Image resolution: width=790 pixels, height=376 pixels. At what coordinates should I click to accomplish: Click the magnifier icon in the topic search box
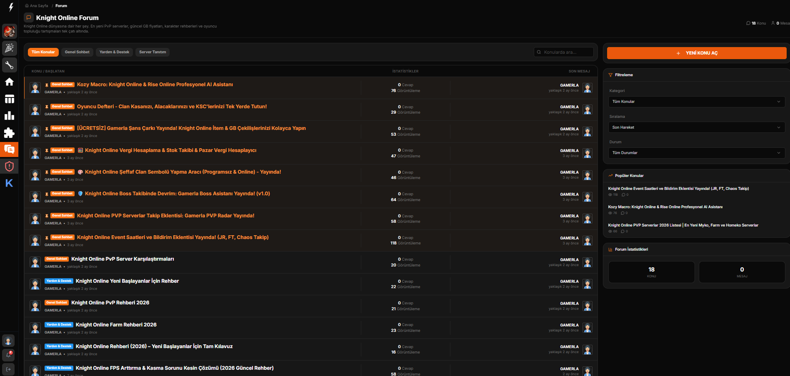point(539,52)
